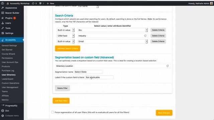Screen dimensions: 214x120
Task: Open the Email value dropdown
Action: 113,41
